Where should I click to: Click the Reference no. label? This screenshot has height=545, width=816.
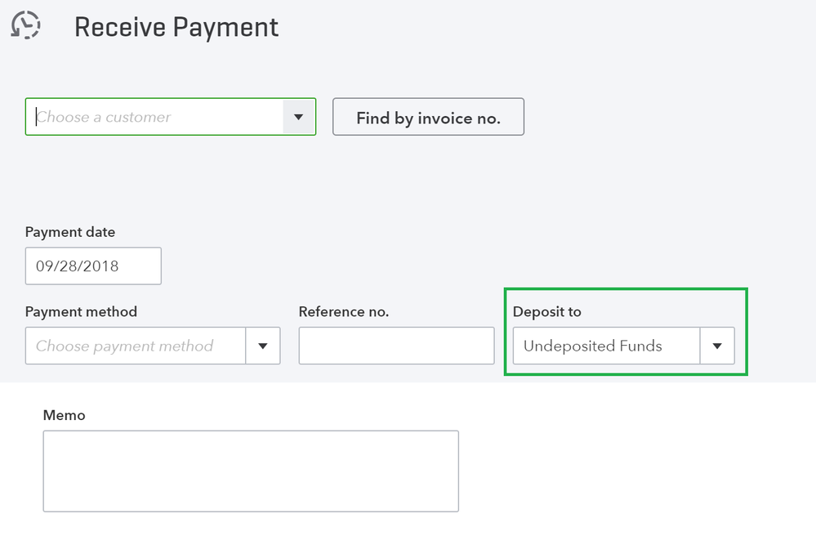point(344,311)
